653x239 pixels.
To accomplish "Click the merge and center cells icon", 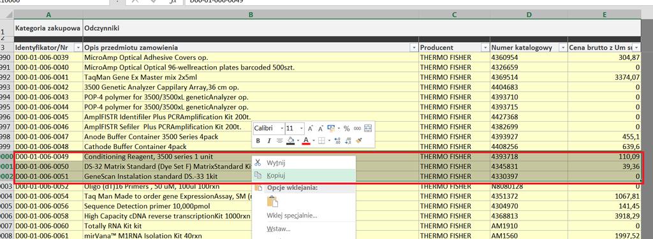I will coord(368,128).
